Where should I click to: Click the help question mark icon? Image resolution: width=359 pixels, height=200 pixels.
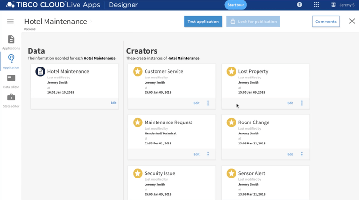click(x=299, y=5)
